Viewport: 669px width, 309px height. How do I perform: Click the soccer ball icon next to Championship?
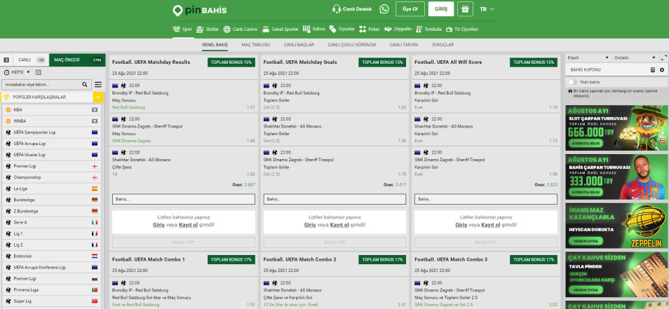(x=8, y=177)
